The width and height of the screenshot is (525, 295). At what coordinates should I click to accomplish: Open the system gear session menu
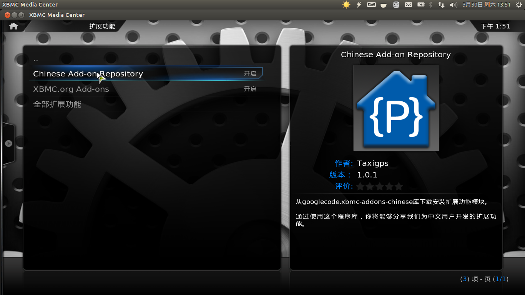pyautogui.click(x=518, y=5)
